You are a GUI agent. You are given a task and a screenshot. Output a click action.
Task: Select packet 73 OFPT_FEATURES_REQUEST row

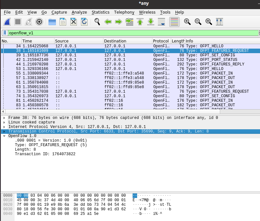[131, 91]
